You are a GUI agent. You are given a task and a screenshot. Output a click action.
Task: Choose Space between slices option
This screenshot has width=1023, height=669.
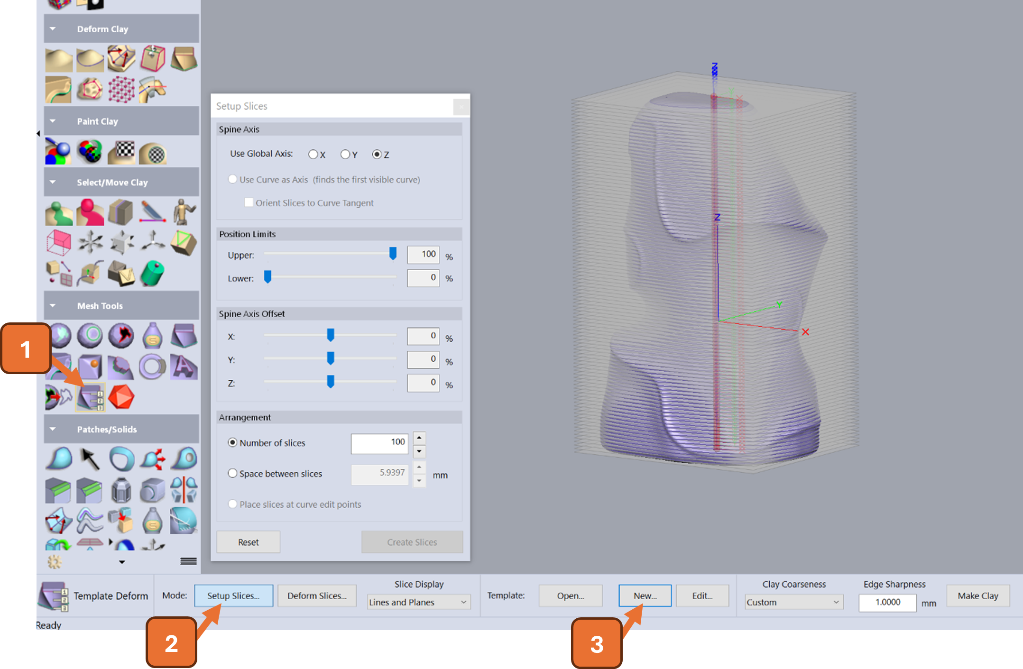tap(275, 473)
